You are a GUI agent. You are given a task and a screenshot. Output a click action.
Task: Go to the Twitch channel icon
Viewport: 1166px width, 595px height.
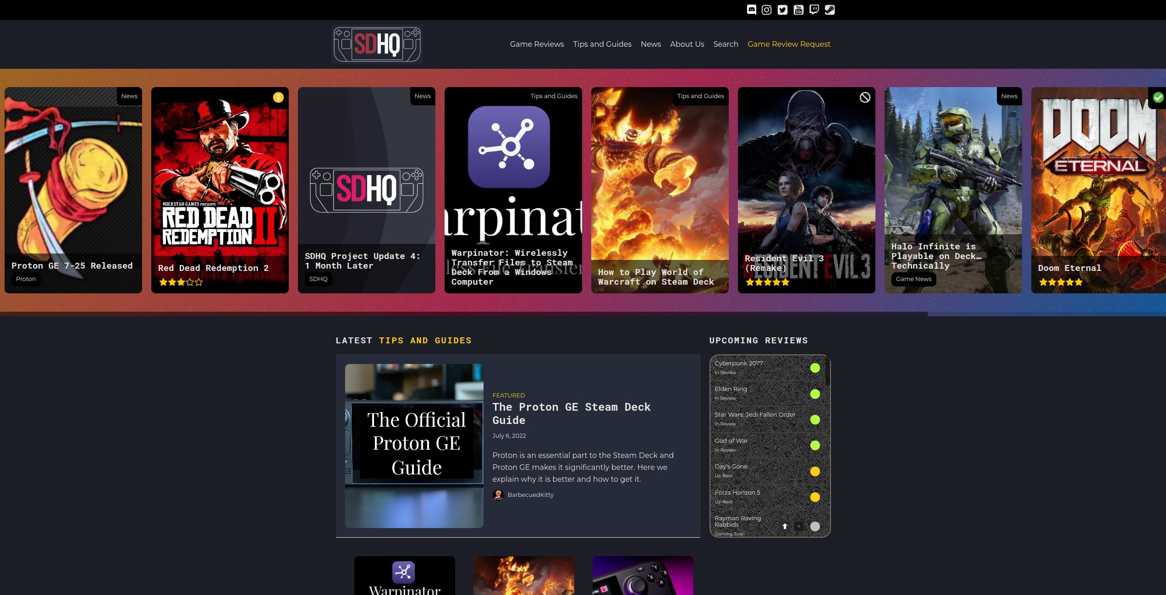(x=814, y=10)
